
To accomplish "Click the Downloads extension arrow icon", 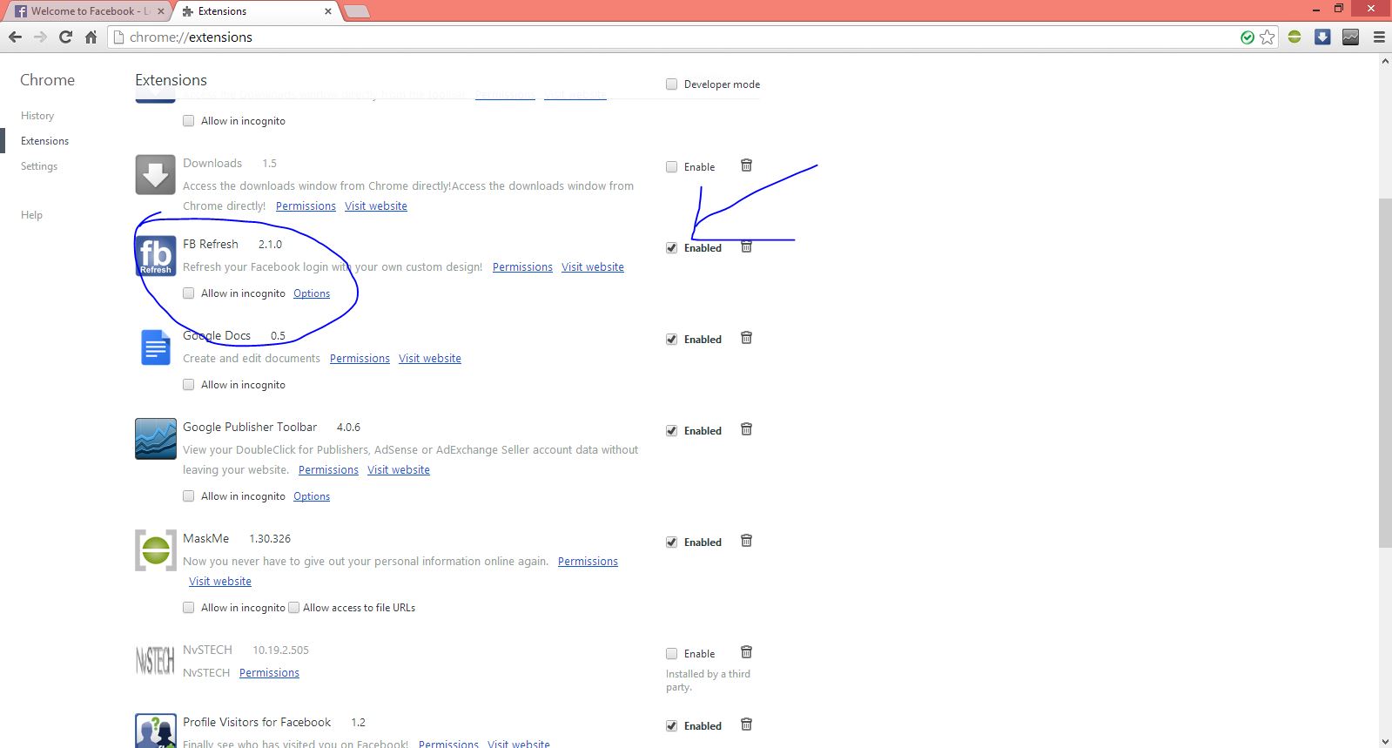I will tap(155, 174).
